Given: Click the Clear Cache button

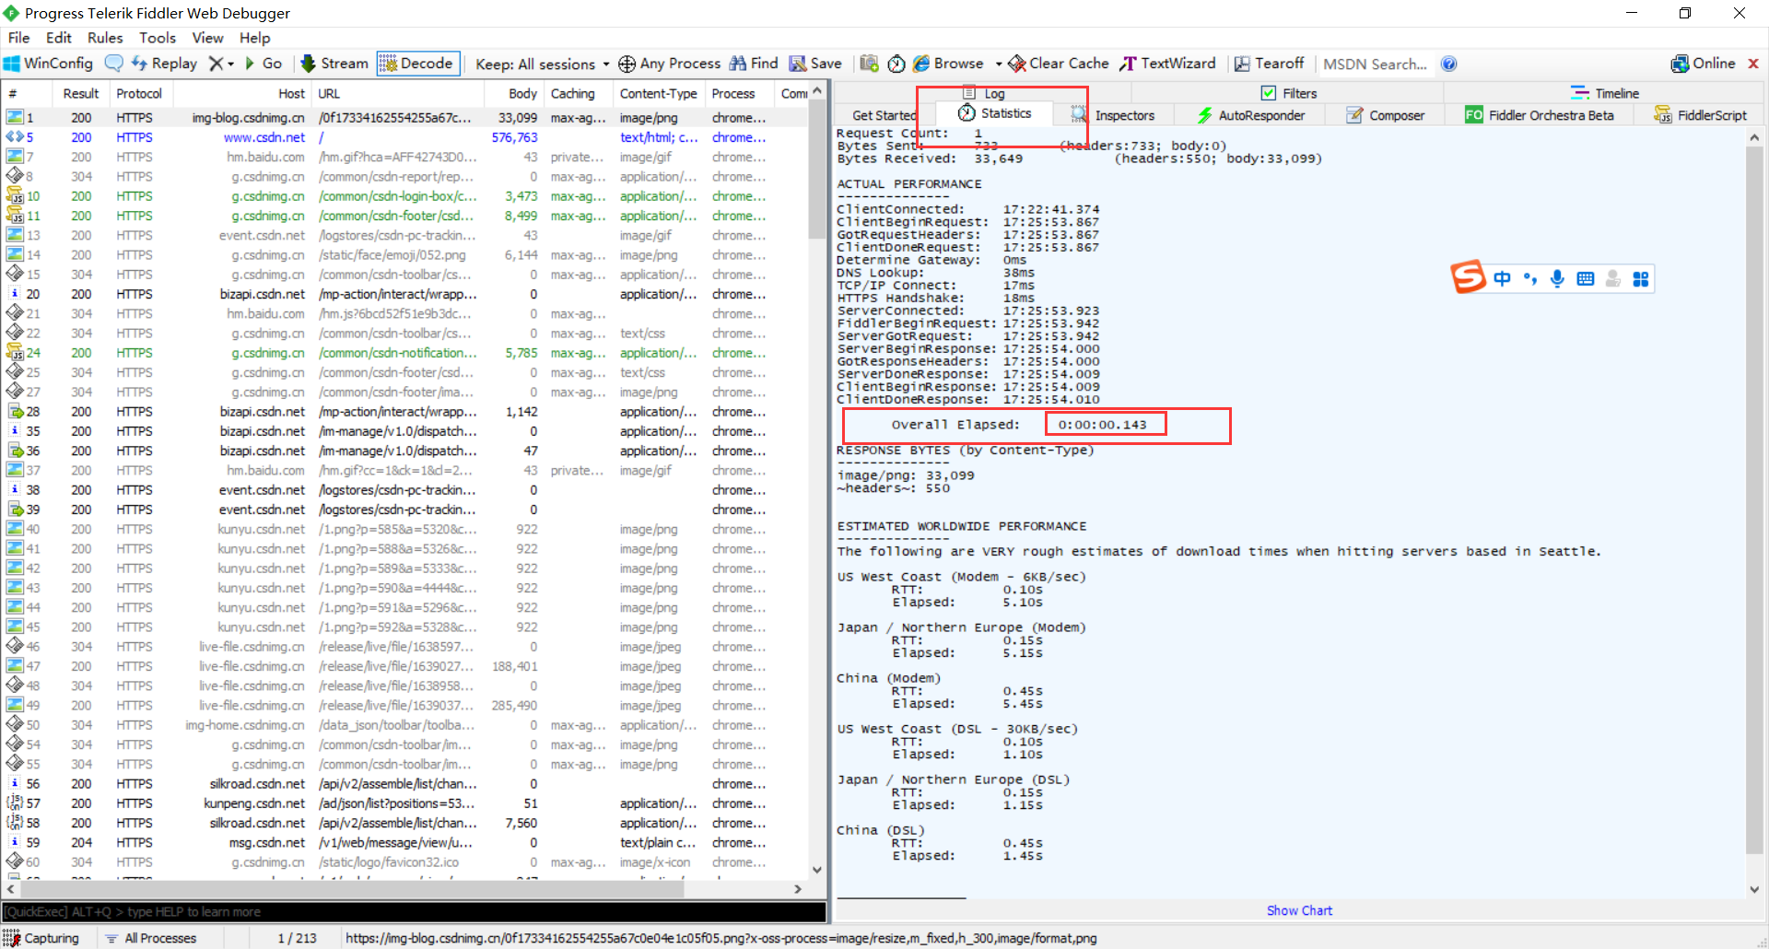Looking at the screenshot, I should point(1059,64).
